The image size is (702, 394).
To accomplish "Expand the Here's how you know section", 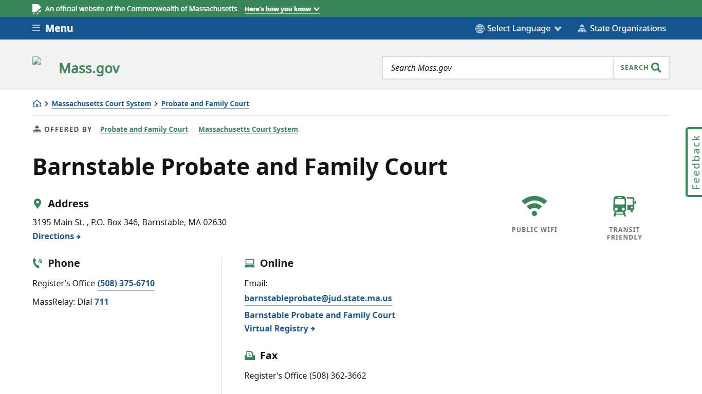I will 282,9.
